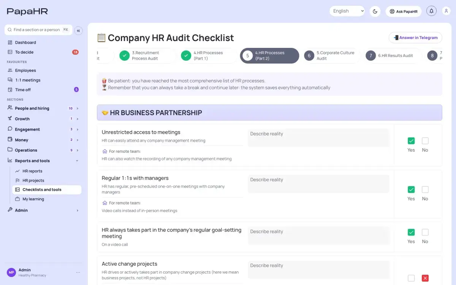Click red 18 badge on To decide
Image resolution: width=456 pixels, height=285 pixels.
tap(75, 52)
